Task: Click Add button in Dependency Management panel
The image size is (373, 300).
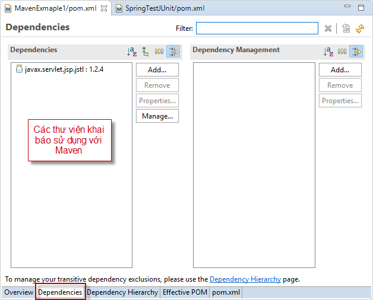Action: [x=340, y=70]
